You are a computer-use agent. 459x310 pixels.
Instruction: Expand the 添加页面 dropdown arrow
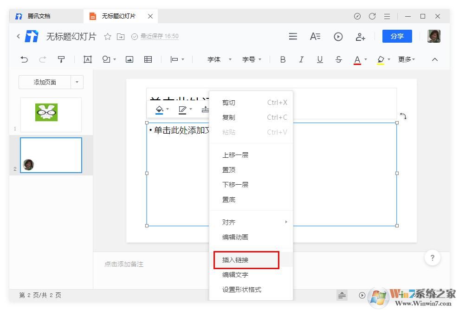[x=77, y=82]
